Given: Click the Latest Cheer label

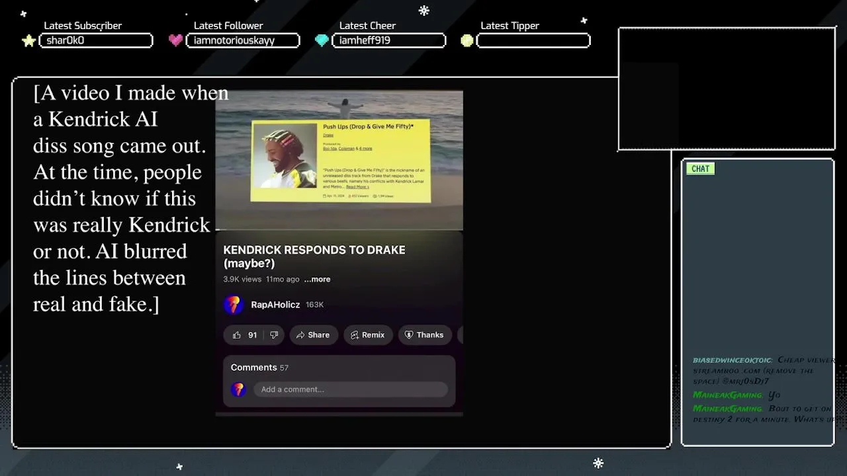Looking at the screenshot, I should pos(367,26).
